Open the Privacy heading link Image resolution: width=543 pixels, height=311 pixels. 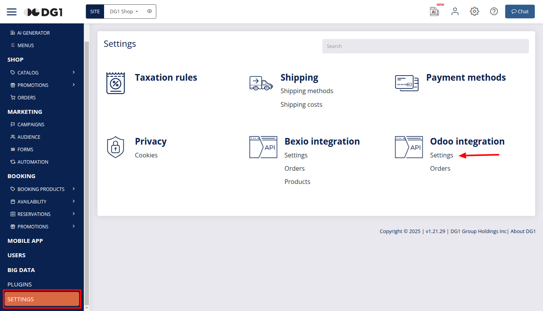[x=151, y=141]
